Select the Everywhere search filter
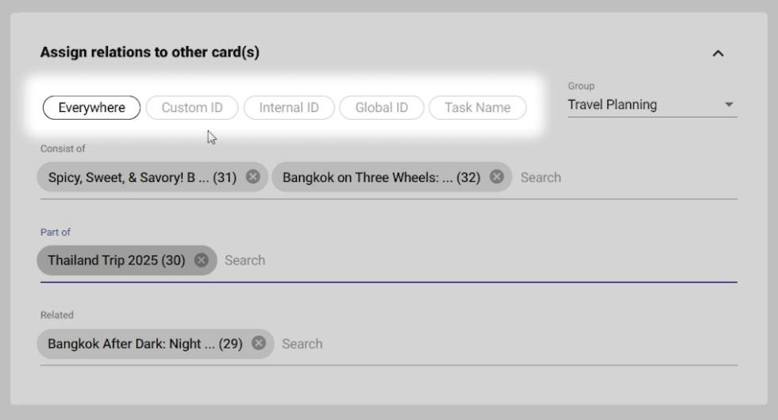Screen dimensions: 778x420 [x=91, y=108]
